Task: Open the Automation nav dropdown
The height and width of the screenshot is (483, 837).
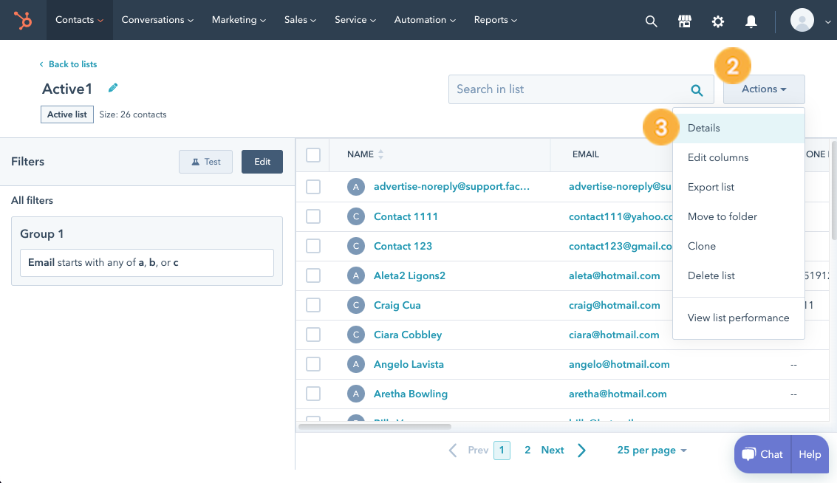Action: point(425,20)
